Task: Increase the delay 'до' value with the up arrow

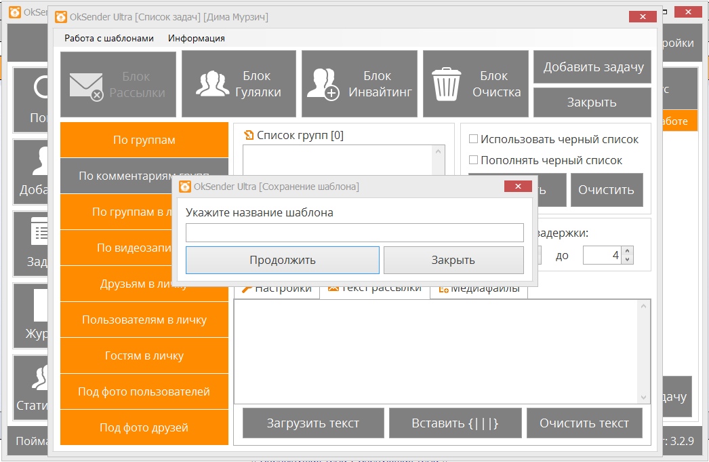Action: point(628,251)
